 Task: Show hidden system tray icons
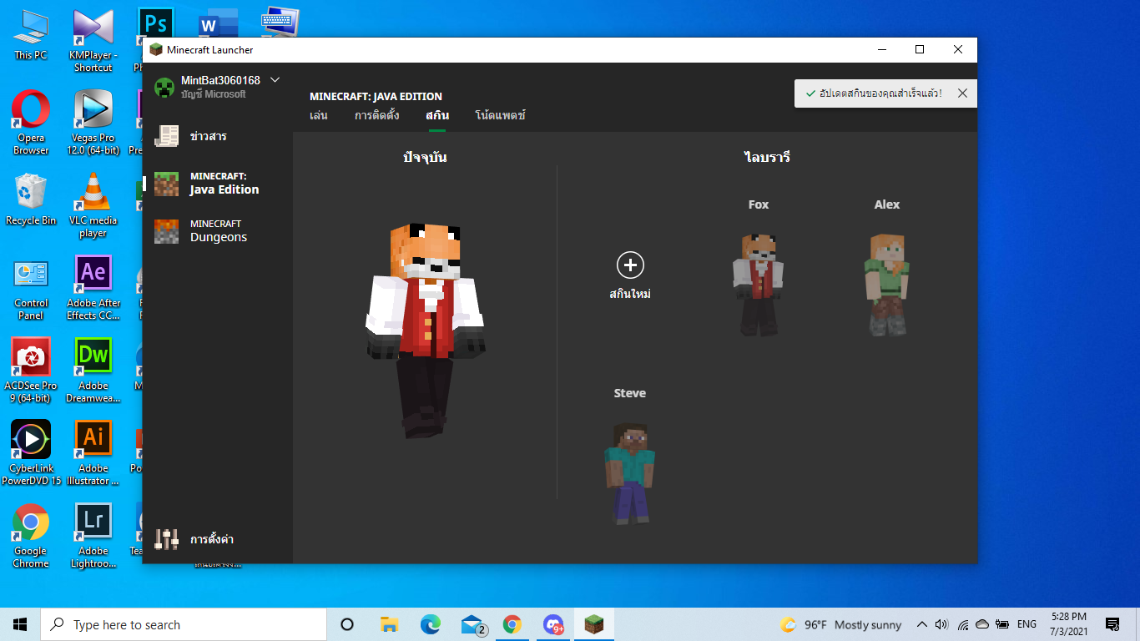click(921, 624)
